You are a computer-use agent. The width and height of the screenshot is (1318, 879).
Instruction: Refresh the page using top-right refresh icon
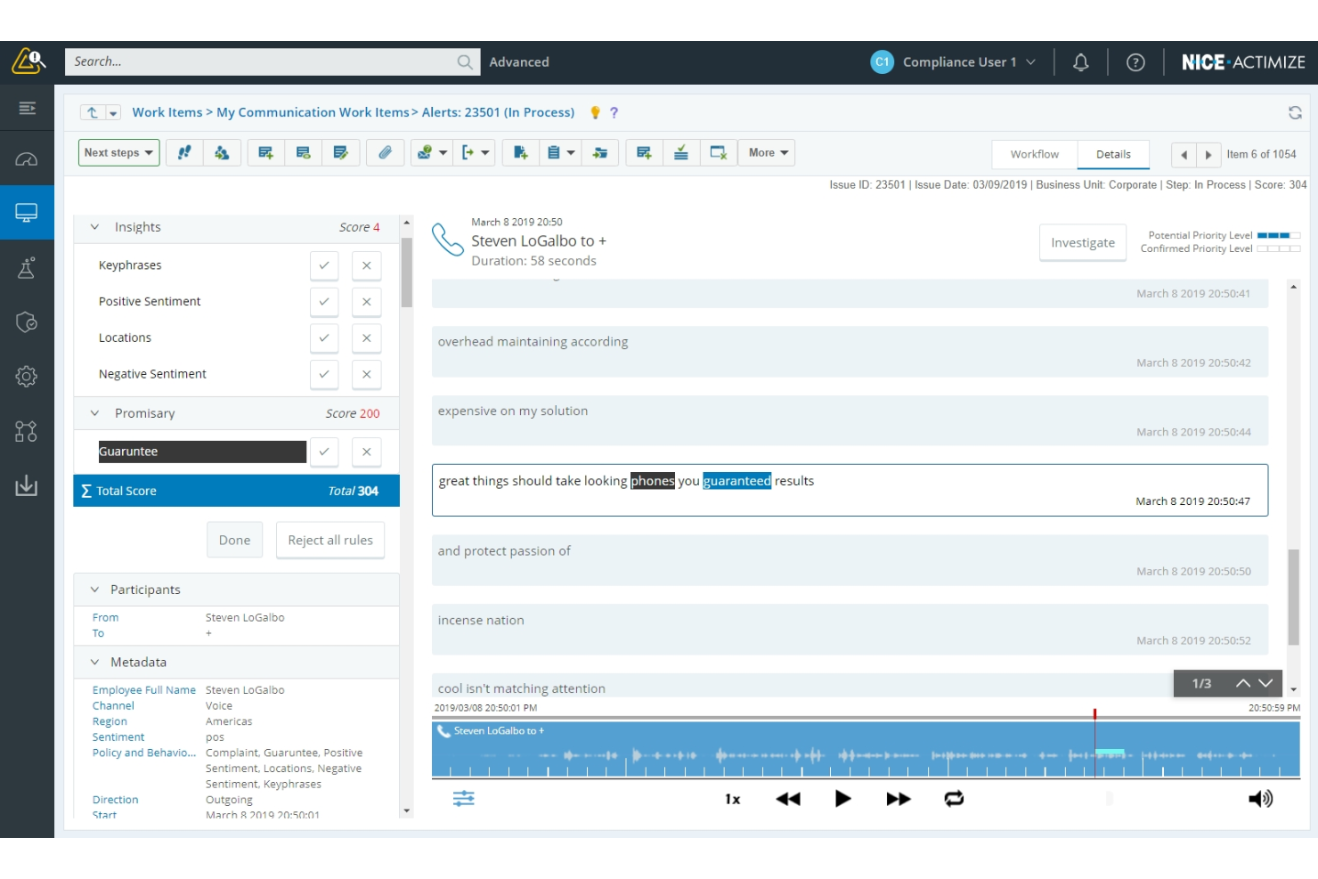pos(1294,111)
